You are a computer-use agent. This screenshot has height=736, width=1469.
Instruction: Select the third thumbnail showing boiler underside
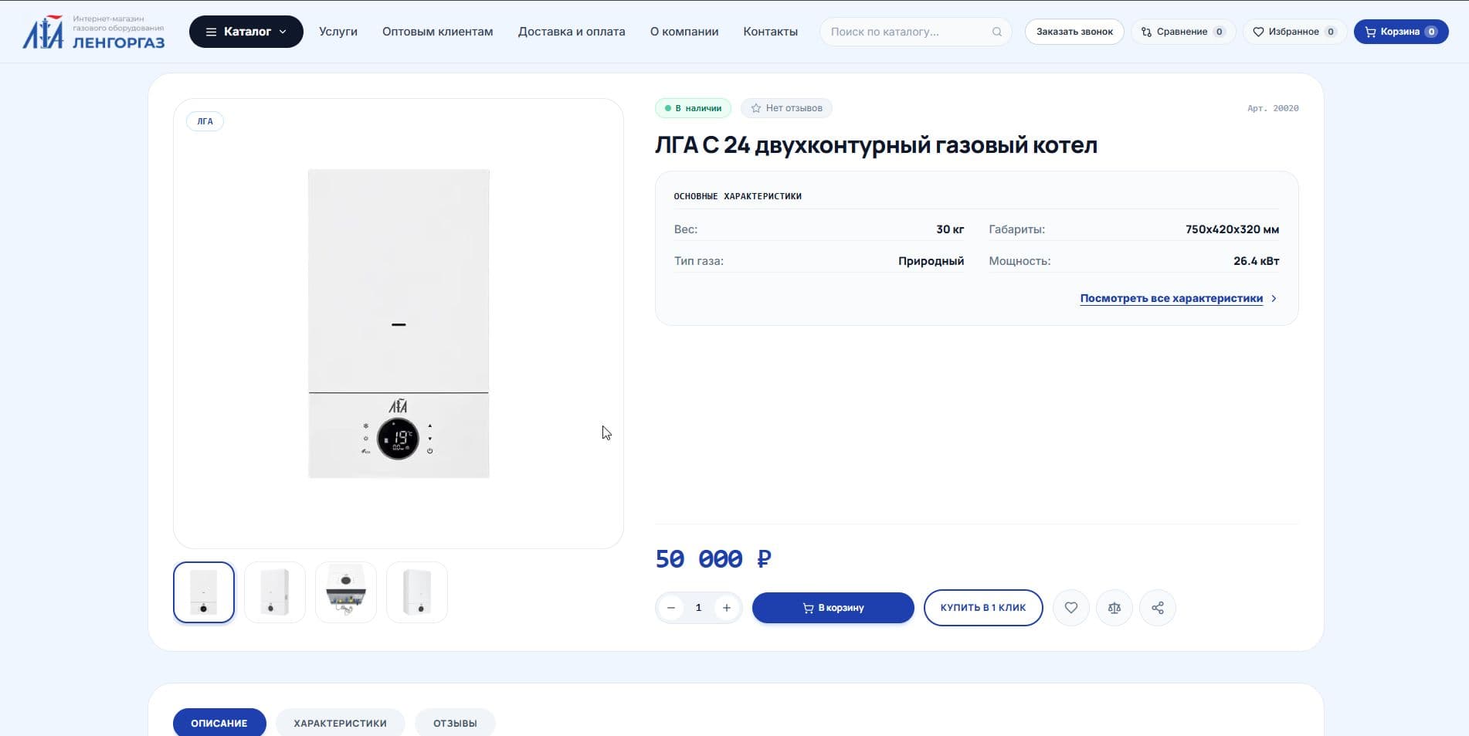click(346, 592)
